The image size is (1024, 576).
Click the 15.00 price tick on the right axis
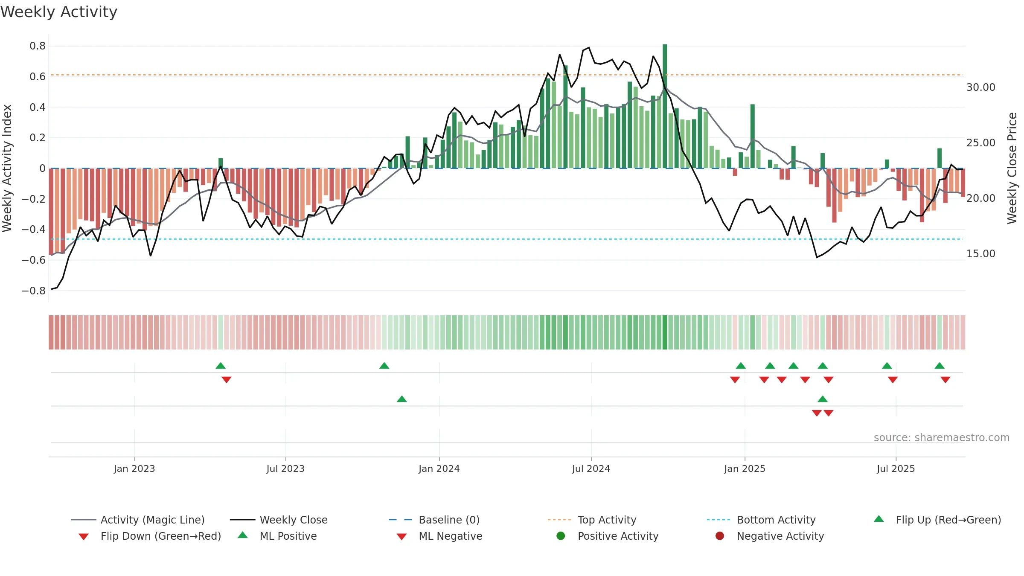tap(981, 254)
